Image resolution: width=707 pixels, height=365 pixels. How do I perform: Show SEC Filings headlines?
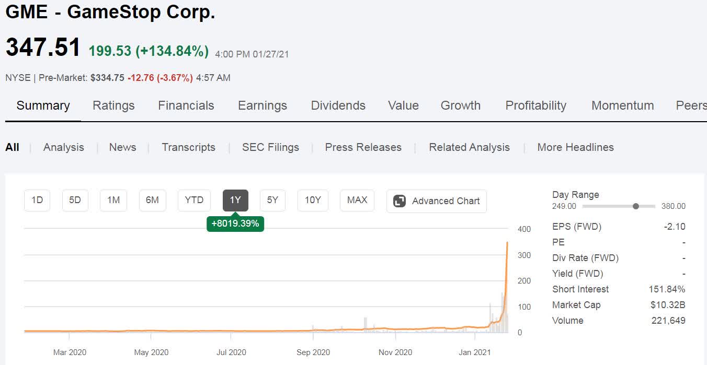pyautogui.click(x=270, y=147)
